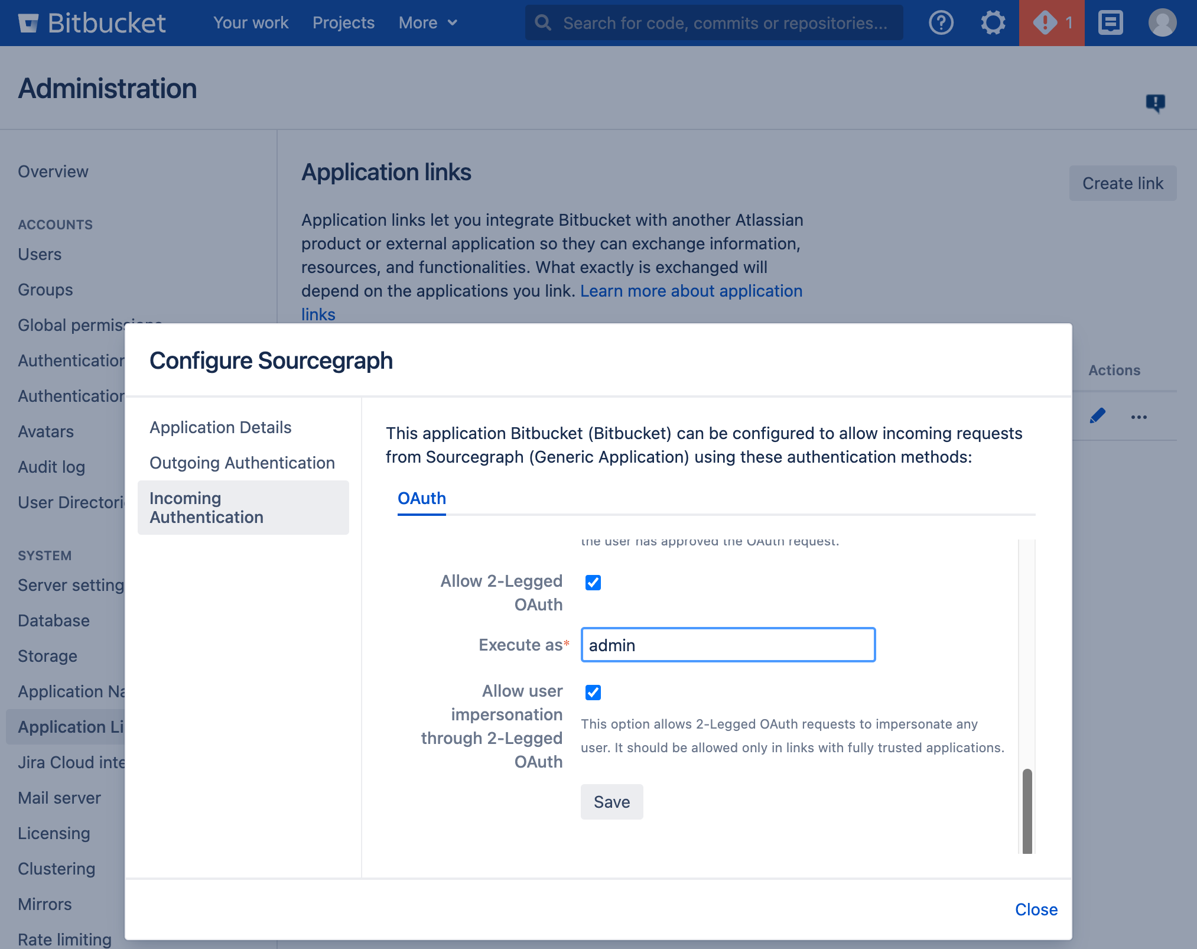This screenshot has width=1197, height=949.
Task: Open the settings gear icon
Action: 991,22
